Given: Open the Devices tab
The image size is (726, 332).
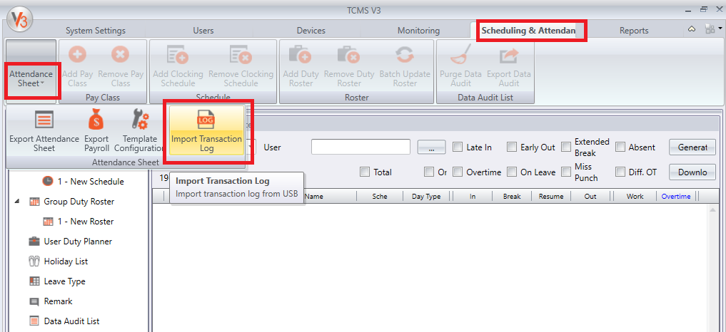Looking at the screenshot, I should click(x=311, y=31).
